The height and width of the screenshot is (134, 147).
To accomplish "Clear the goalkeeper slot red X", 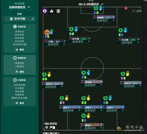I will pyautogui.click(x=83, y=125).
